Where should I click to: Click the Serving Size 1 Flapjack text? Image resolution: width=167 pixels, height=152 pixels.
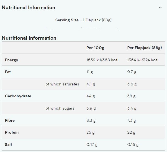tap(83, 20)
